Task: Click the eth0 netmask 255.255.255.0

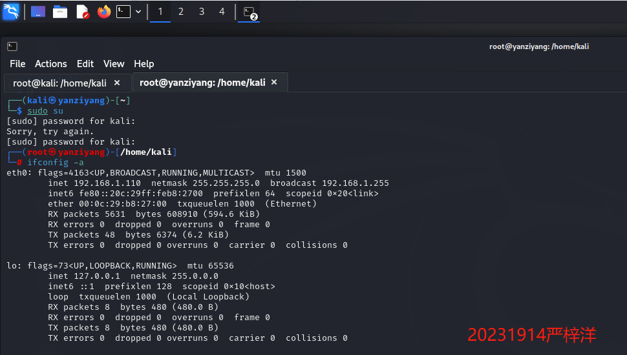Action: click(226, 183)
